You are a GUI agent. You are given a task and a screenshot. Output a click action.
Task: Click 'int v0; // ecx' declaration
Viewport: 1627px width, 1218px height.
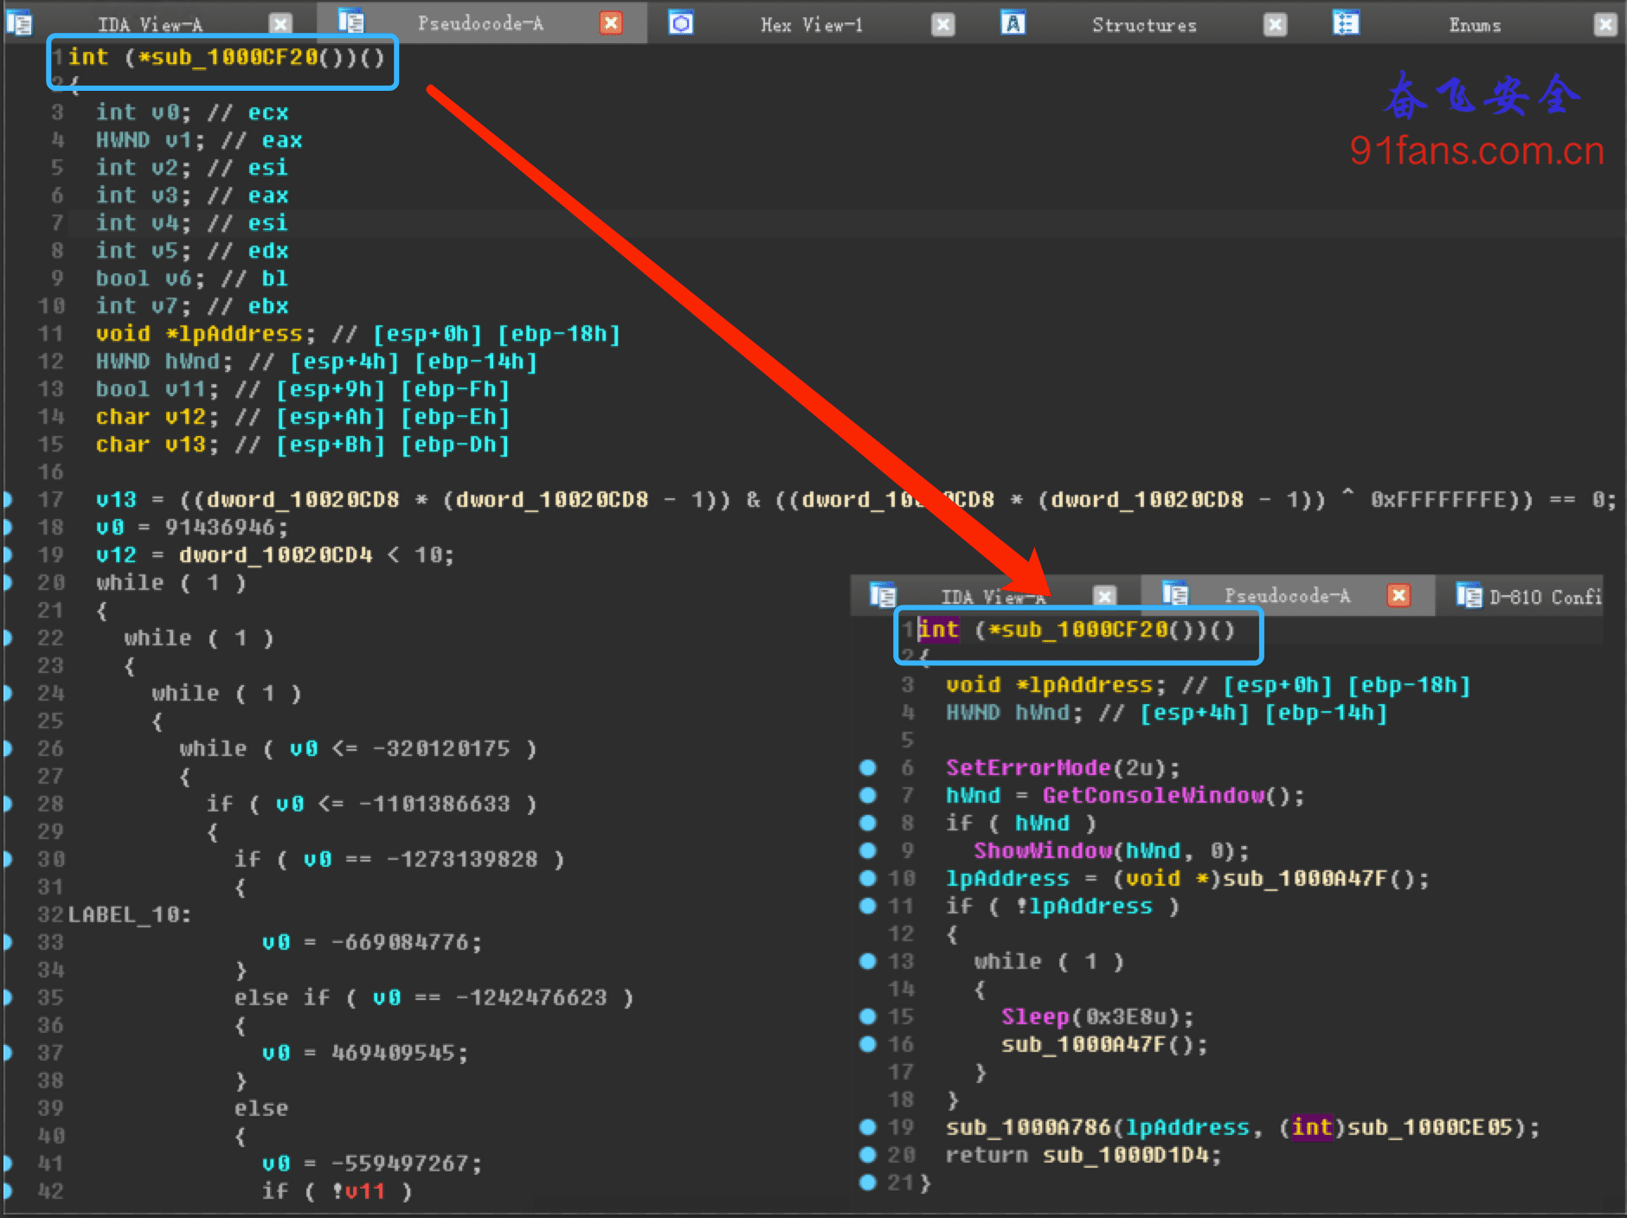[192, 112]
